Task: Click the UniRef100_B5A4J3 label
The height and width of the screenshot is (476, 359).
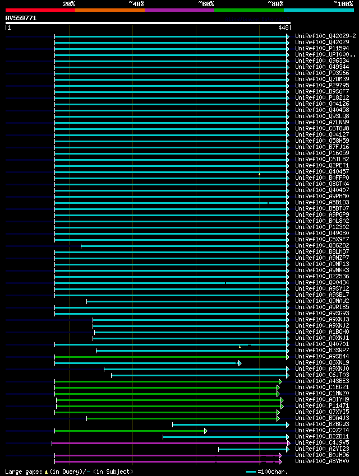Action: [x=322, y=418]
